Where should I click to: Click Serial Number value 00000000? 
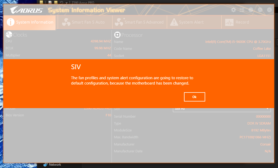263,116
